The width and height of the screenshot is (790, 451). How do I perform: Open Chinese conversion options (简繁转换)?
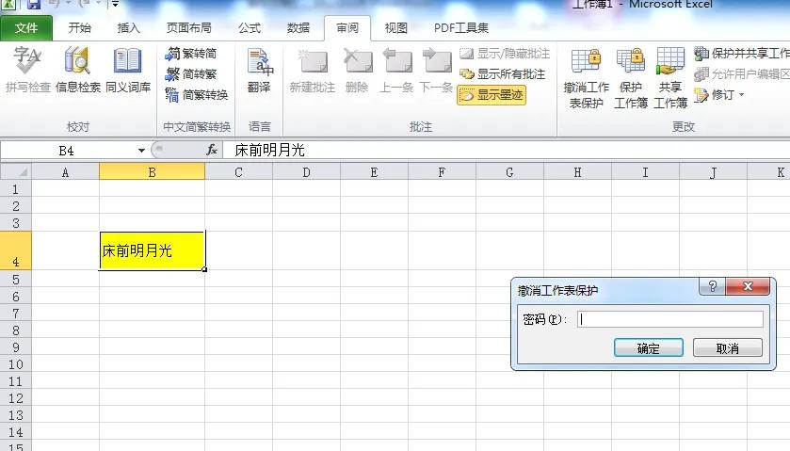coord(197,95)
